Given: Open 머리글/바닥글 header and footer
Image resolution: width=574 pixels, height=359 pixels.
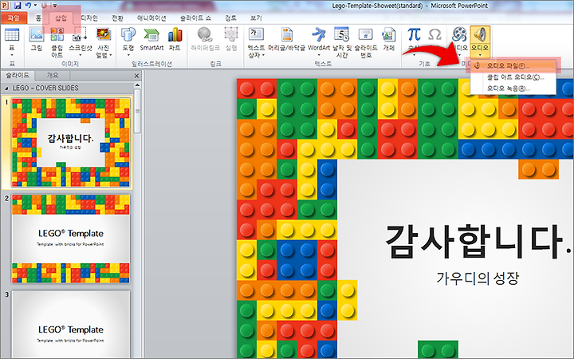Looking at the screenshot, I should 287,39.
